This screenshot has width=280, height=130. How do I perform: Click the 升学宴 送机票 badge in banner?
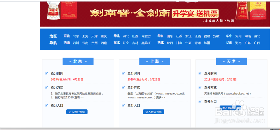pyautogui.click(x=195, y=13)
